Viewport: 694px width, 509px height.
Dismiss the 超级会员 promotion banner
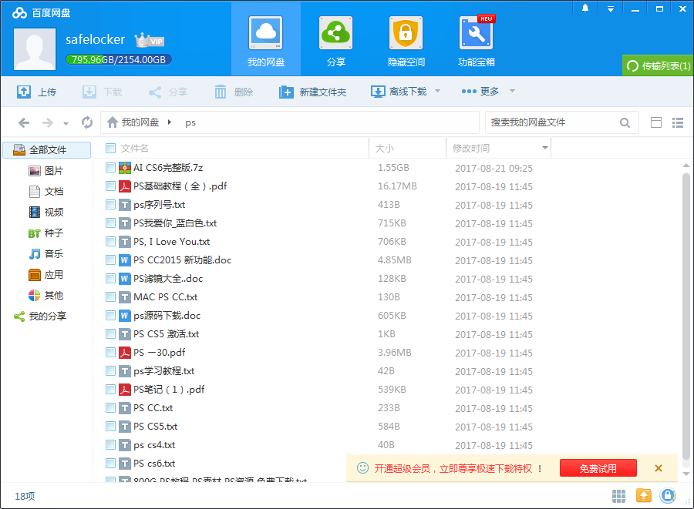659,468
